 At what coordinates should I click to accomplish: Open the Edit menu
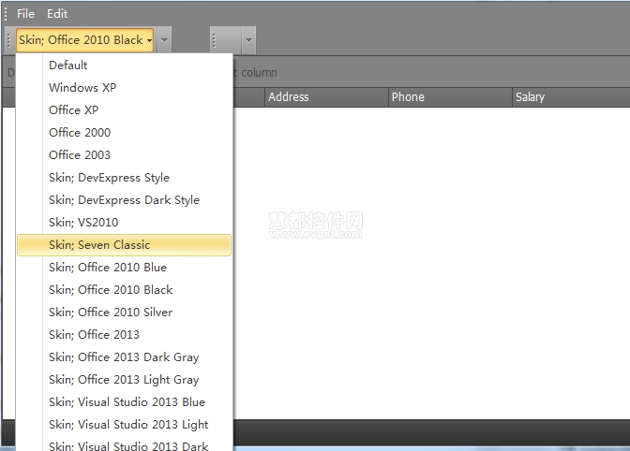click(57, 14)
